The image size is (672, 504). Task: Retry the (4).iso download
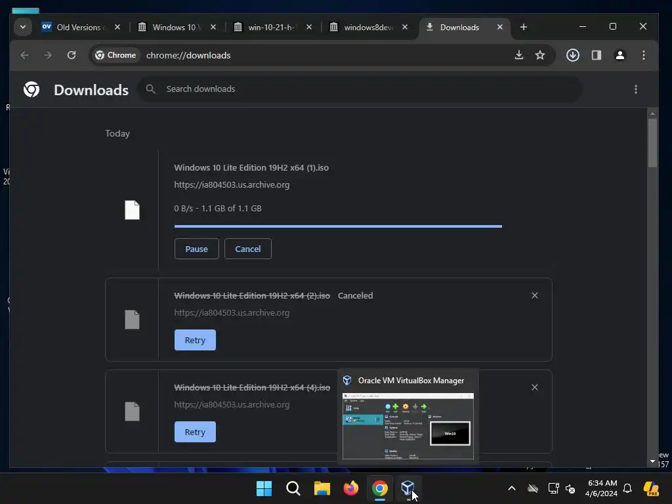pyautogui.click(x=195, y=432)
